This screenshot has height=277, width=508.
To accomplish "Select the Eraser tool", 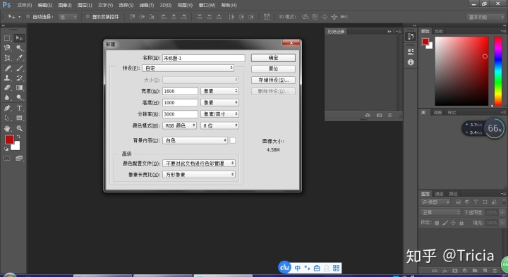I will point(7,87).
